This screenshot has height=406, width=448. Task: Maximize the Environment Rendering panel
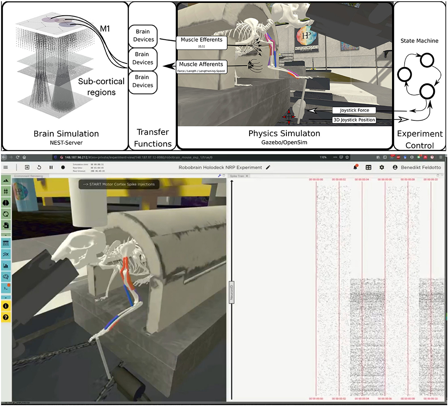pyautogui.click(x=224, y=175)
